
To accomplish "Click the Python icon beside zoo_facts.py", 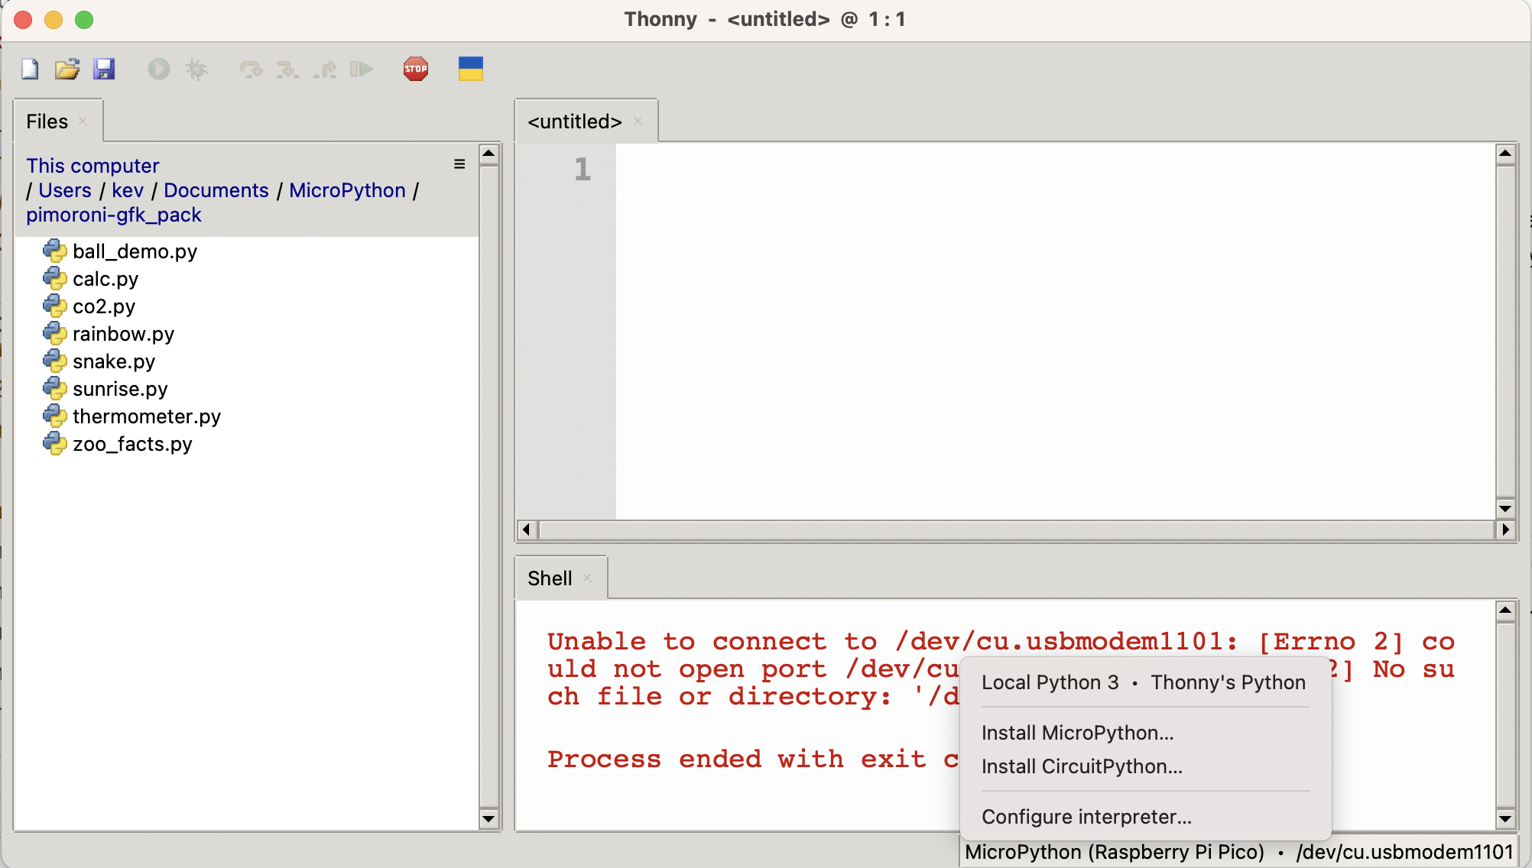I will (54, 443).
